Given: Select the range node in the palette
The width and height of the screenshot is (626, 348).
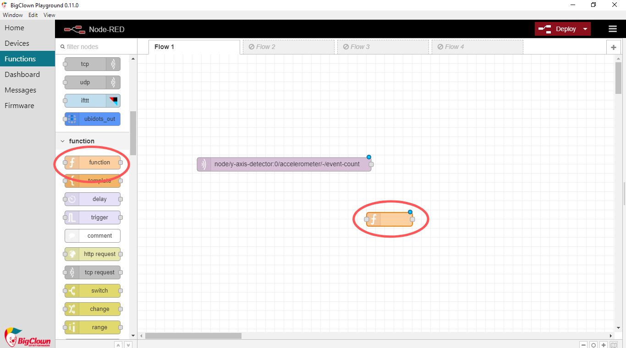Looking at the screenshot, I should pyautogui.click(x=93, y=327).
